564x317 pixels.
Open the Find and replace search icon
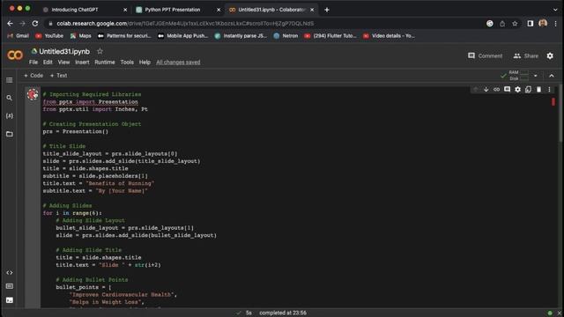coord(10,98)
